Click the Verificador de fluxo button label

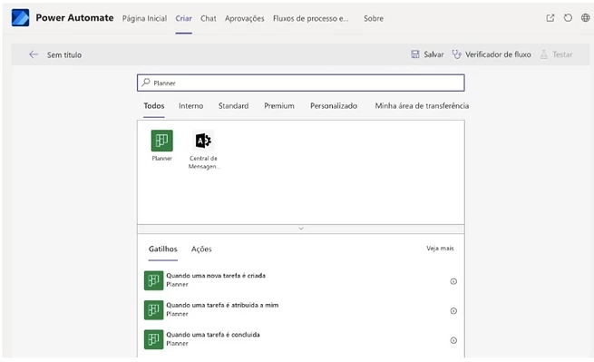click(498, 54)
